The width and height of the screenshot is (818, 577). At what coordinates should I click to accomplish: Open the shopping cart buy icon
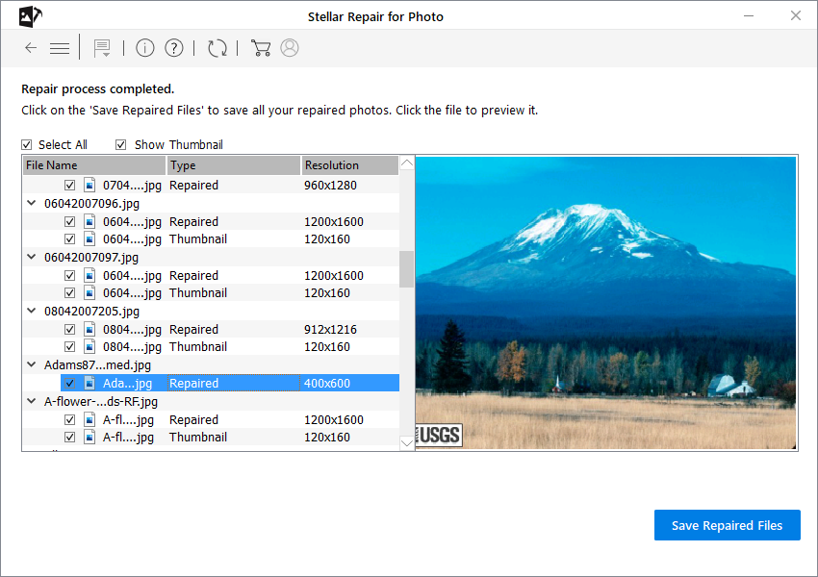click(261, 48)
